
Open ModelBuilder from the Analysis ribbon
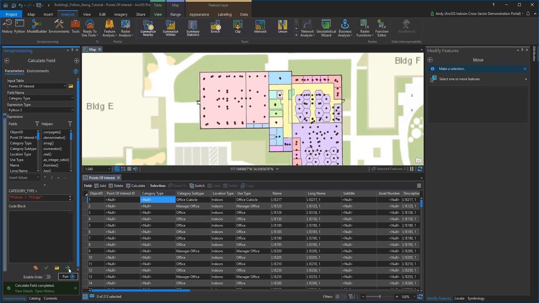(37, 27)
